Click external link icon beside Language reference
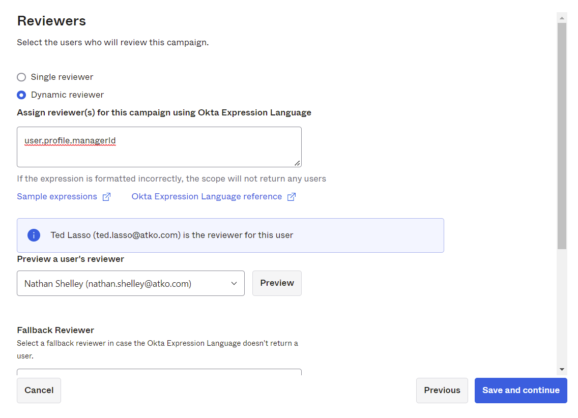This screenshot has width=578, height=418. (x=292, y=197)
